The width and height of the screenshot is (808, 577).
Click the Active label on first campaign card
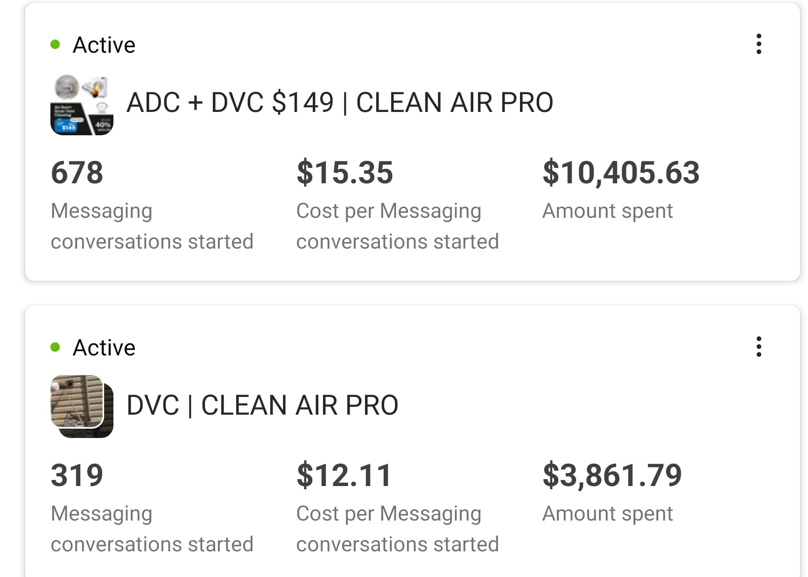click(104, 45)
